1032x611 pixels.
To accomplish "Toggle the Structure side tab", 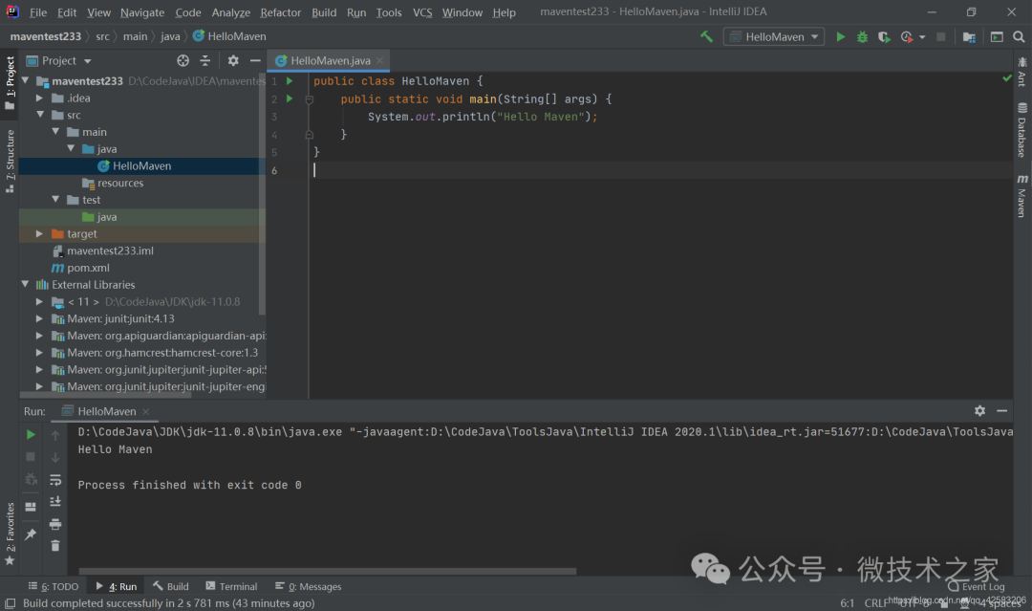I will (x=10, y=161).
